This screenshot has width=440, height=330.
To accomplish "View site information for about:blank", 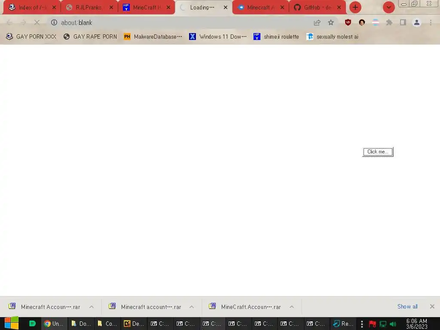I will click(x=54, y=22).
